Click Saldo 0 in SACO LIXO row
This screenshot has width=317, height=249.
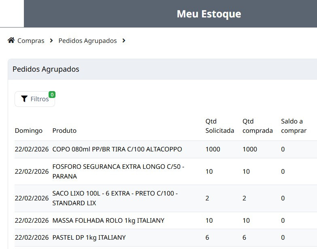tap(283, 198)
